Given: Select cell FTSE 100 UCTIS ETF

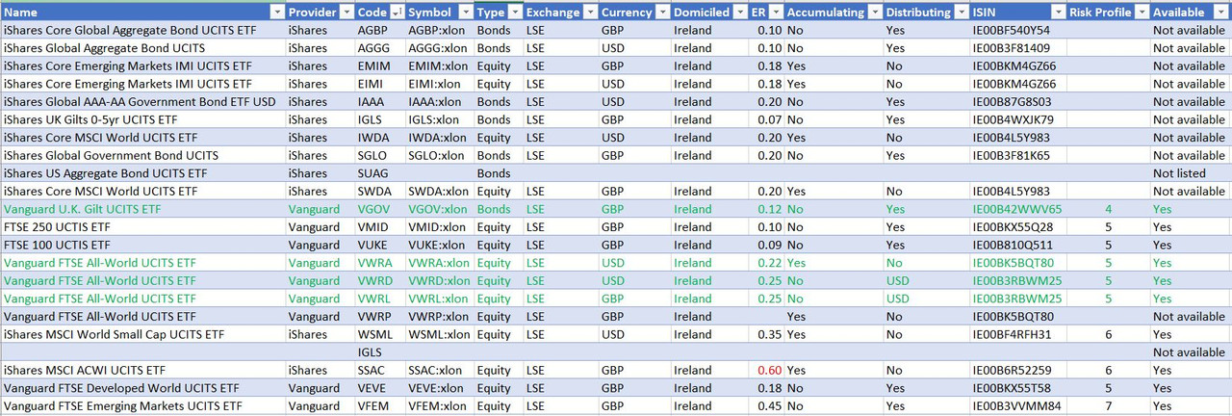Looking at the screenshot, I should (x=143, y=245).
